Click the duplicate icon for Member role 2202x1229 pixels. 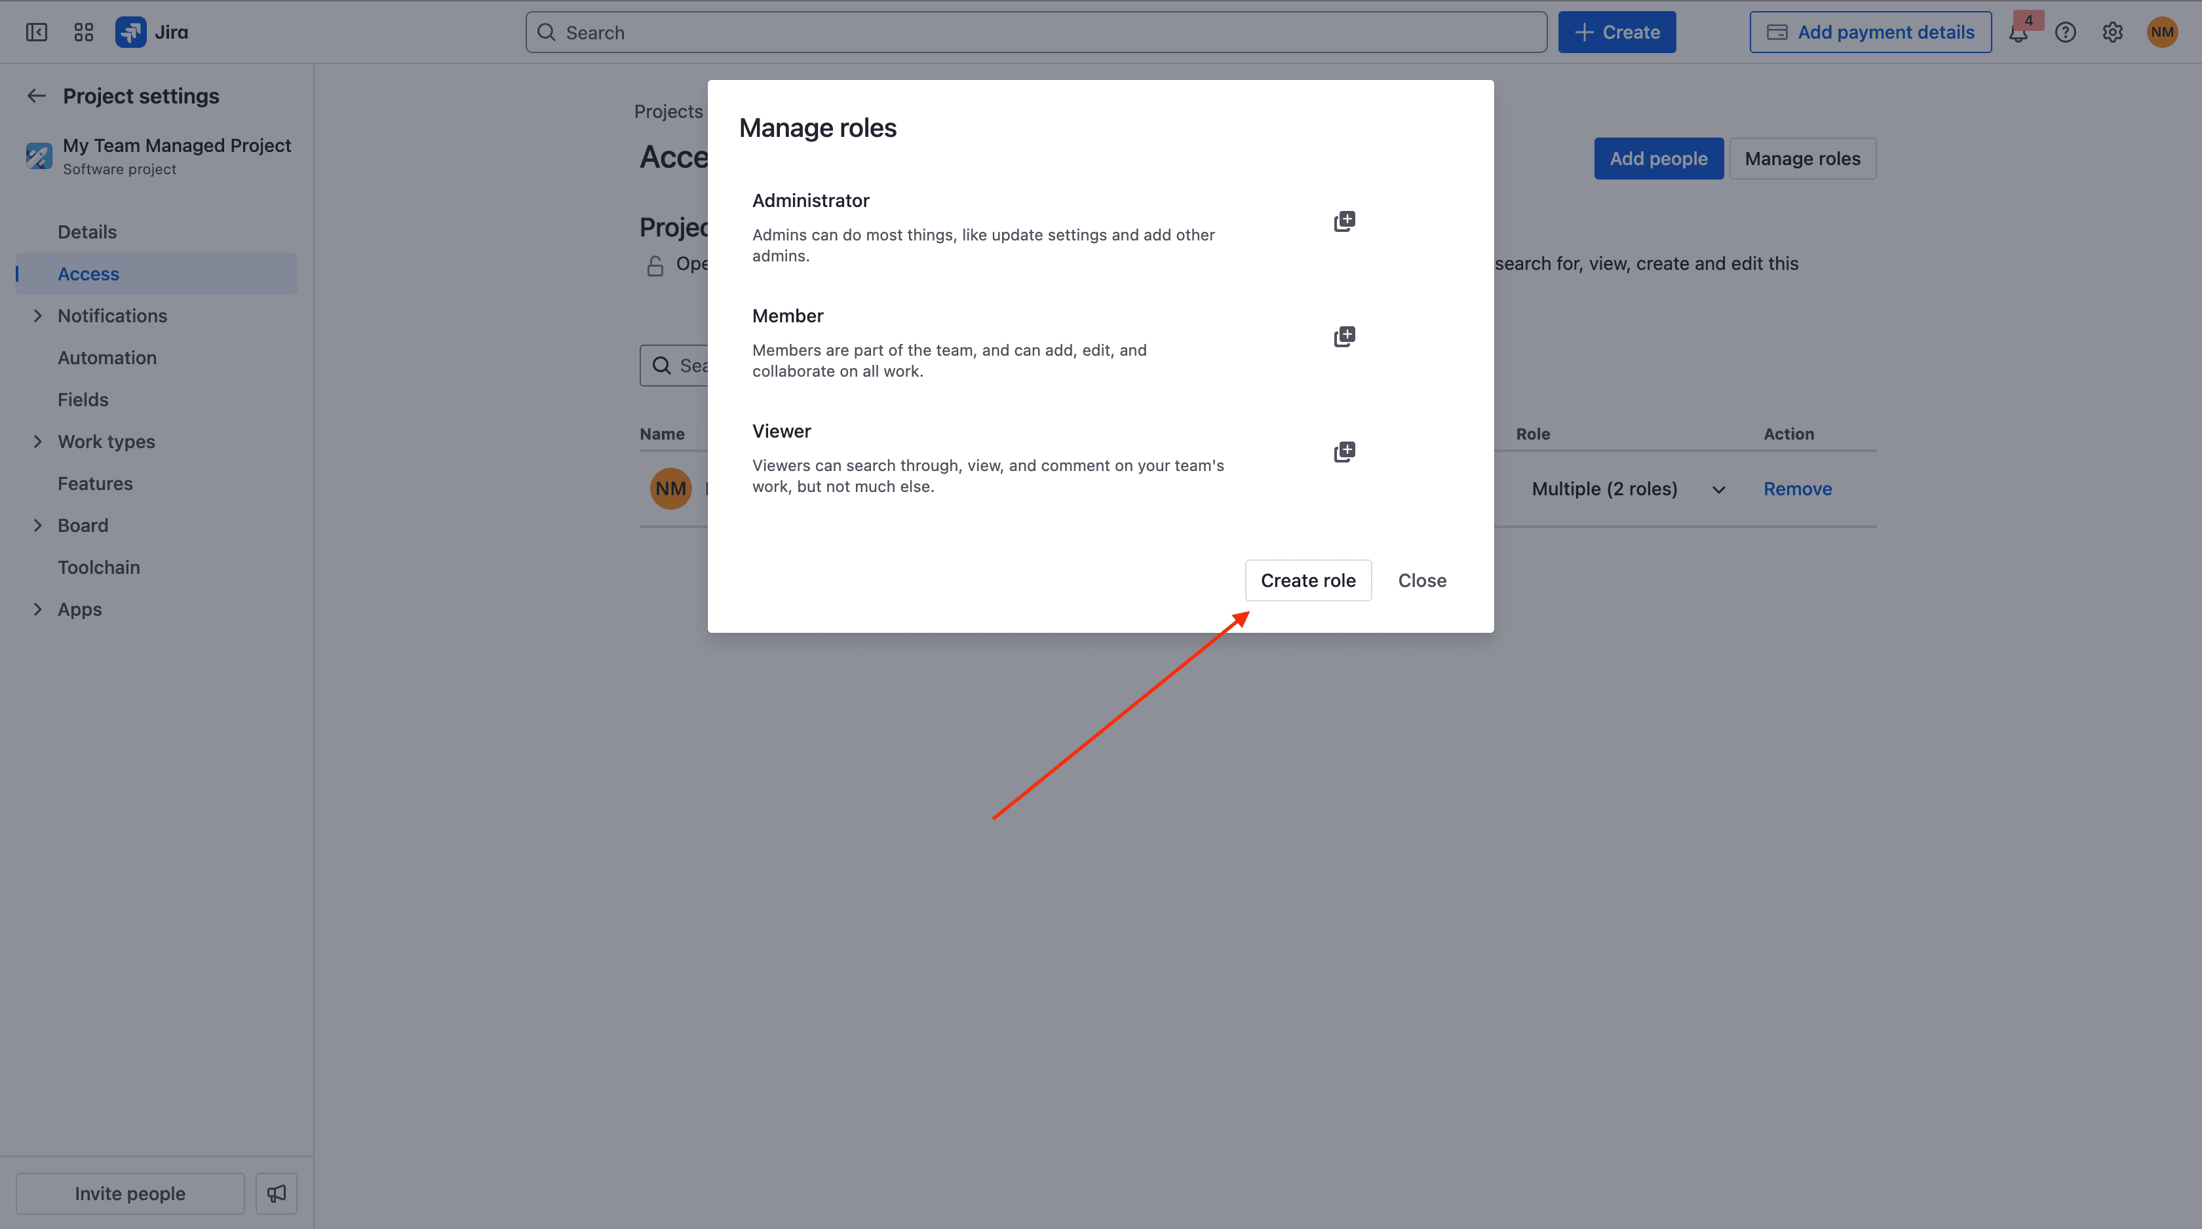coord(1343,337)
